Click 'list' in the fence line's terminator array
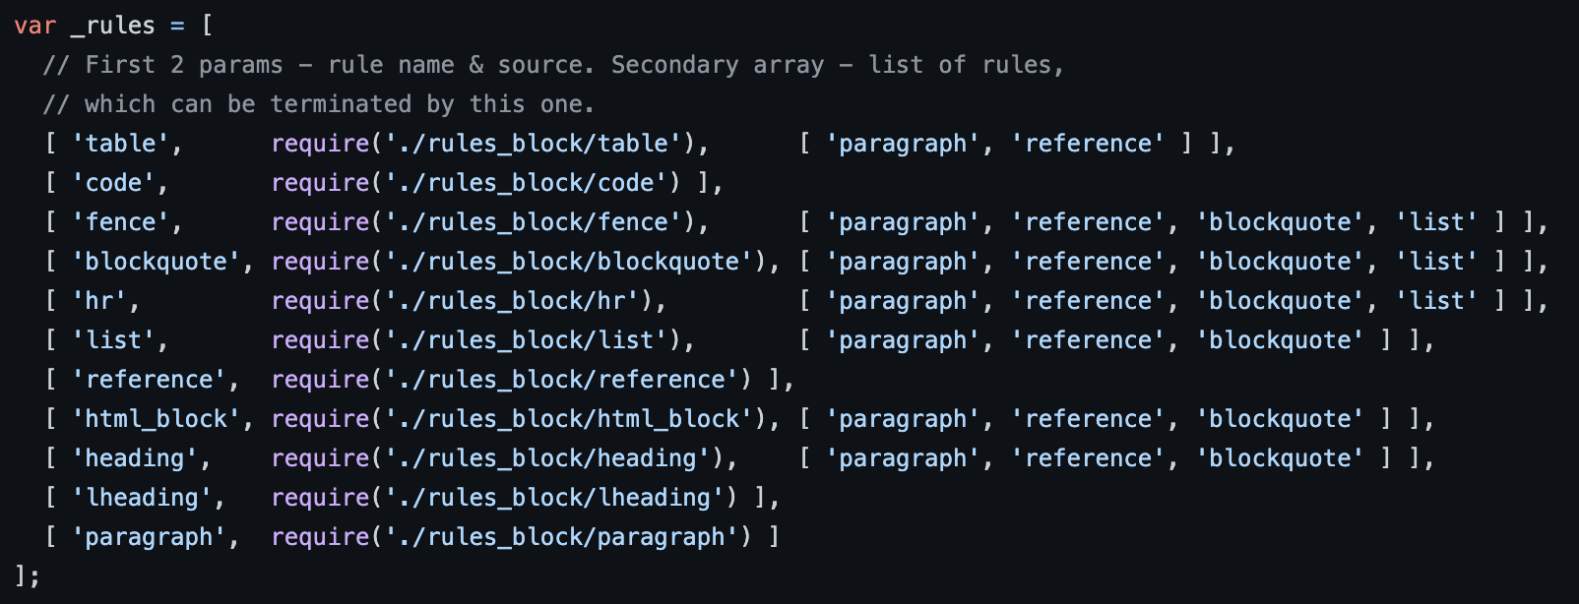This screenshot has width=1579, height=604. click(x=1437, y=222)
